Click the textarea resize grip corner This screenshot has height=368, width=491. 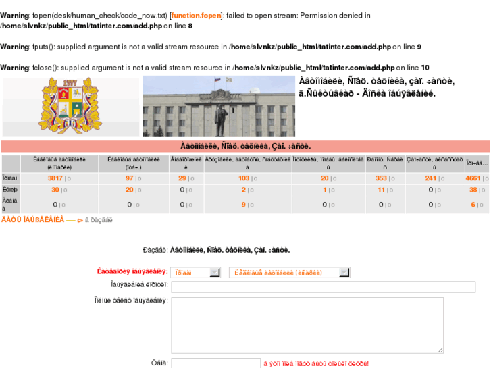[x=440, y=350]
